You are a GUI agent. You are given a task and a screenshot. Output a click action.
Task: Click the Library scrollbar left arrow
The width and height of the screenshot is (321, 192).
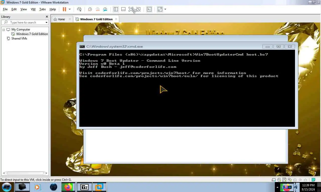pos(3,173)
